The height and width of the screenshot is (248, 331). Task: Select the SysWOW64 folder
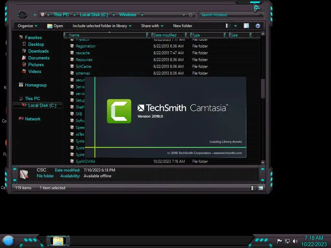(x=85, y=161)
